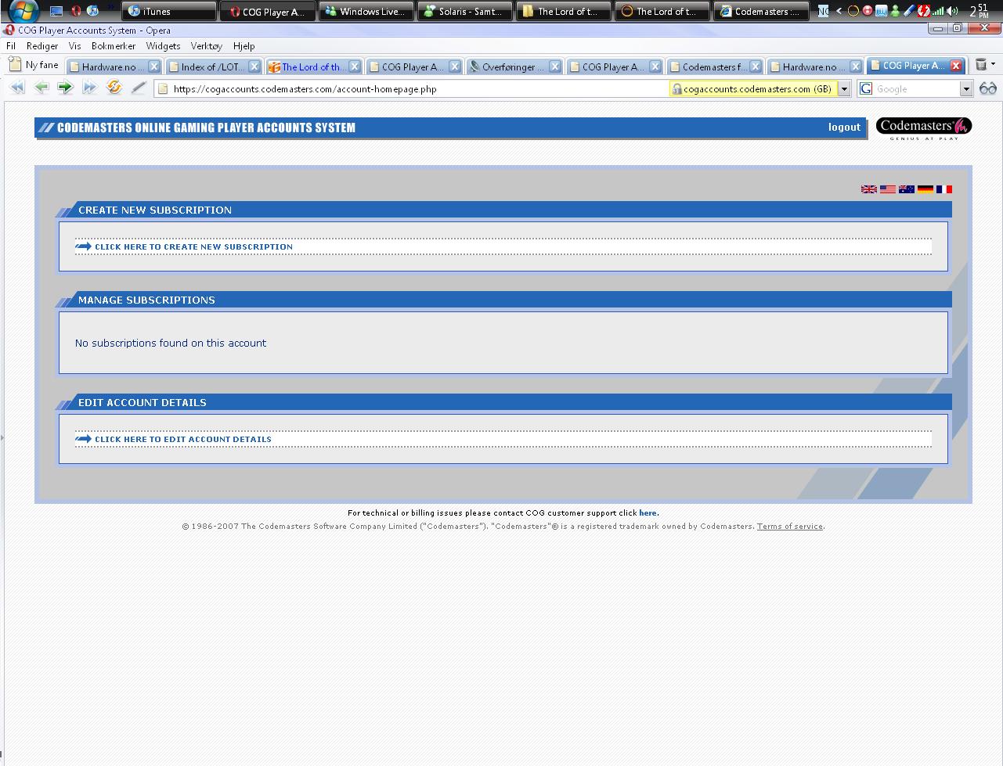This screenshot has width=1003, height=766.
Task: Expand hidden tray icons with the arrow
Action: (x=839, y=11)
